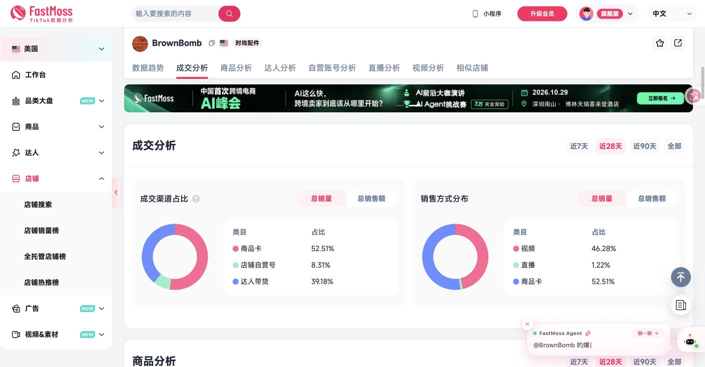Viewport: 705px width, 367px height.
Task: Switch 成交分析 range to 近7天
Action: (579, 146)
